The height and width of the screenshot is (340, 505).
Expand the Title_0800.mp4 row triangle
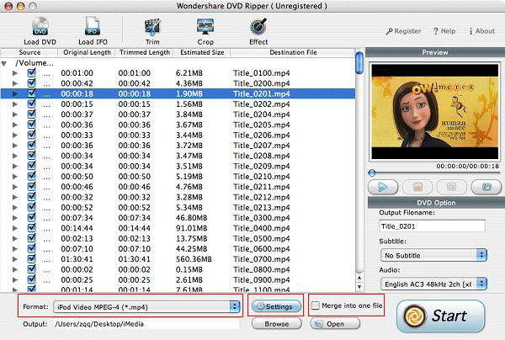click(x=15, y=269)
